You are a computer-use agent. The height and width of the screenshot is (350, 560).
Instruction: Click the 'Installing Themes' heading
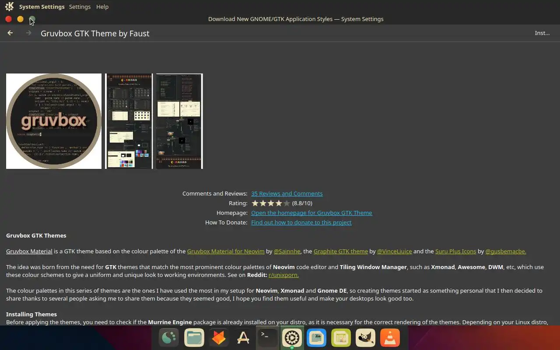[x=31, y=314]
